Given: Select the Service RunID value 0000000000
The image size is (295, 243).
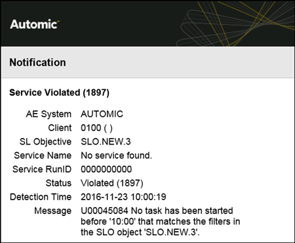Looking at the screenshot, I should pyautogui.click(x=106, y=169).
